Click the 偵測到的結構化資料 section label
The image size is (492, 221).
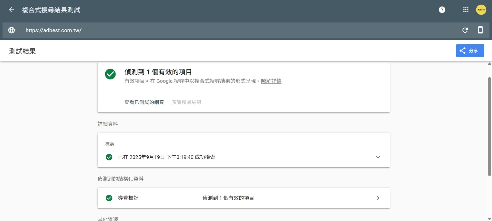tap(120, 179)
